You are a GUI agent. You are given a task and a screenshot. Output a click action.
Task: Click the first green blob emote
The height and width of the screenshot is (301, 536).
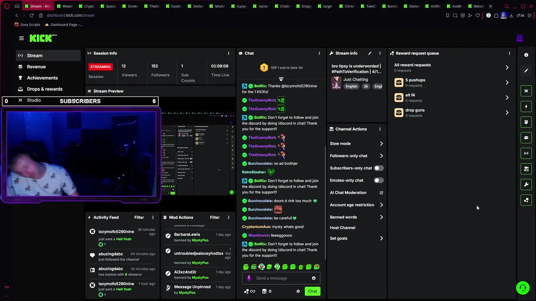pyautogui.click(x=246, y=267)
